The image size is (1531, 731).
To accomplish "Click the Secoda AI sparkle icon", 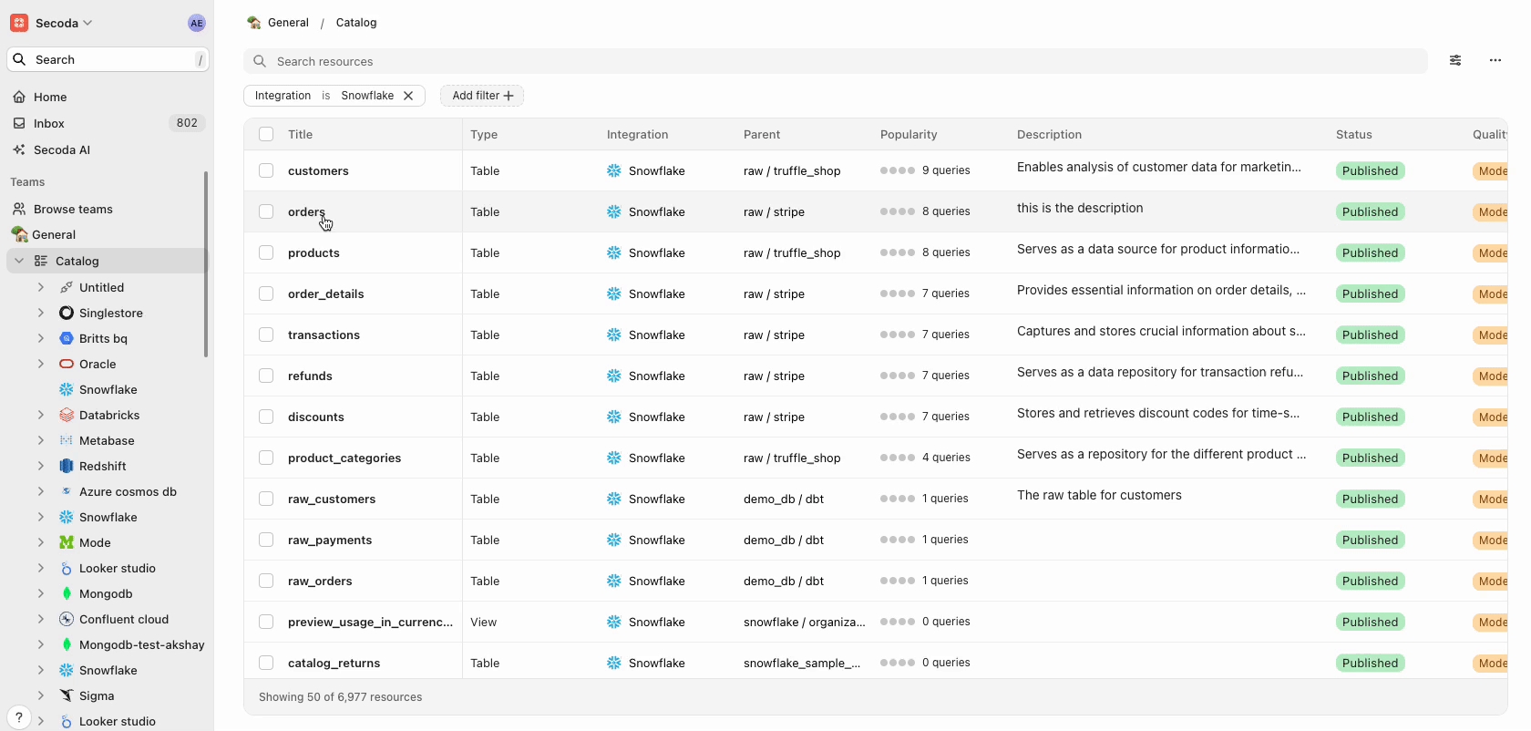I will [19, 149].
